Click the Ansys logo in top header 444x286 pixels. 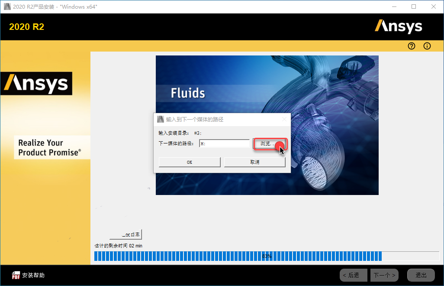click(x=399, y=26)
